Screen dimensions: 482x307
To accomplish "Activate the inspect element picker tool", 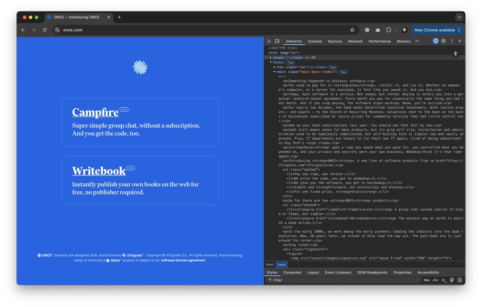I will [x=269, y=41].
